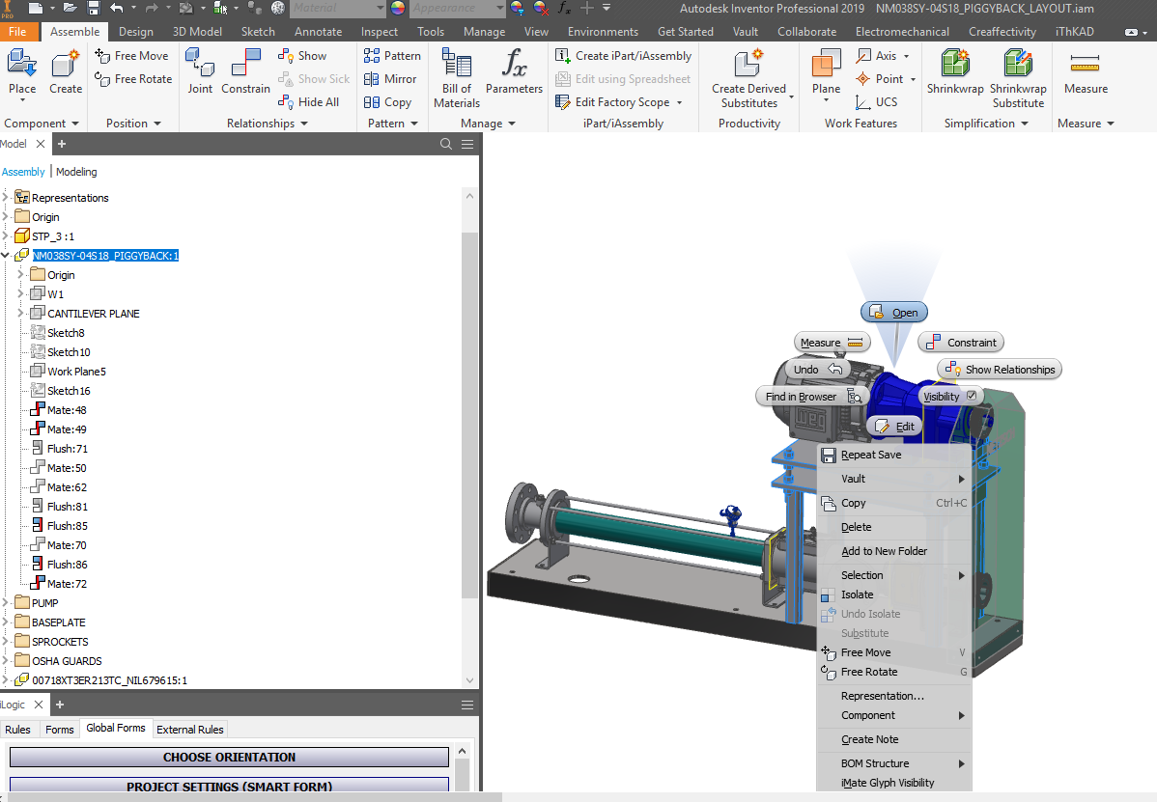Click the appearance color wheel icon
The width and height of the screenshot is (1157, 802).
[x=398, y=8]
